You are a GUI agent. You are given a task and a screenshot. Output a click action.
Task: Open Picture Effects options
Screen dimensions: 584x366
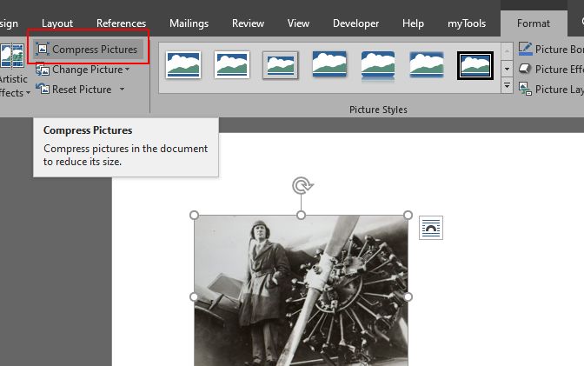pyautogui.click(x=550, y=69)
